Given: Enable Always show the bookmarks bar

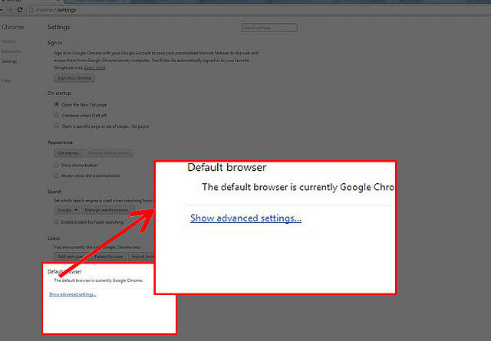Looking at the screenshot, I should (x=56, y=175).
